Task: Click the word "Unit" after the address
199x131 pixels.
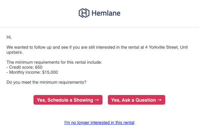Action: point(184,47)
